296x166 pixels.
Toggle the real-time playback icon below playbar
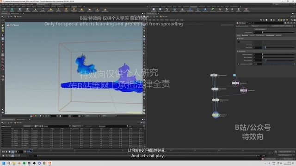(x=3, y=156)
